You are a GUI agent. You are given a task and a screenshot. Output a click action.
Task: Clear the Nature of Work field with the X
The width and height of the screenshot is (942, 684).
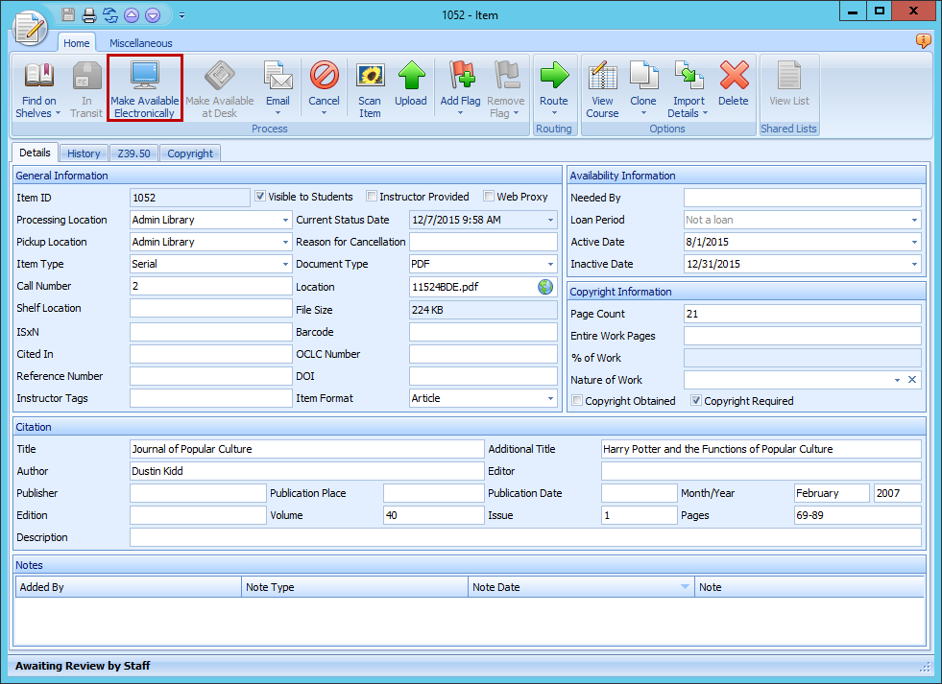point(912,380)
